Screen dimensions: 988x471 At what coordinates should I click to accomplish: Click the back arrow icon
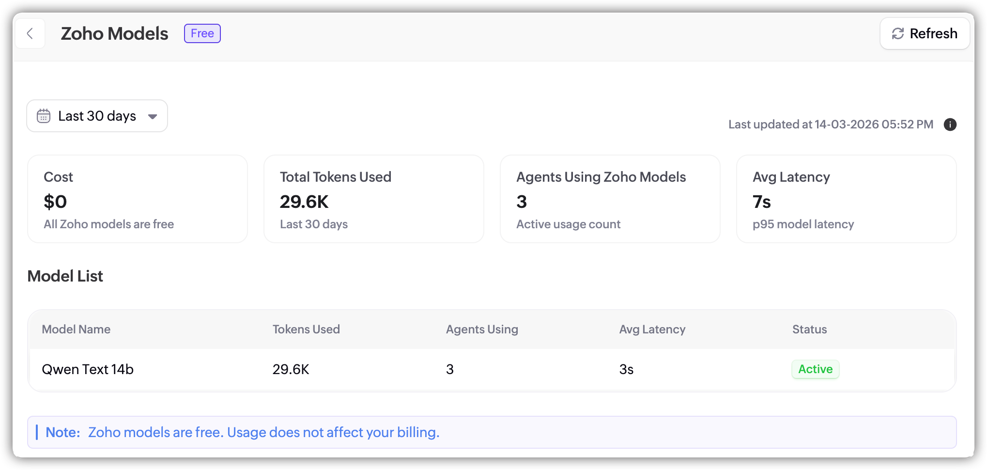coord(30,33)
